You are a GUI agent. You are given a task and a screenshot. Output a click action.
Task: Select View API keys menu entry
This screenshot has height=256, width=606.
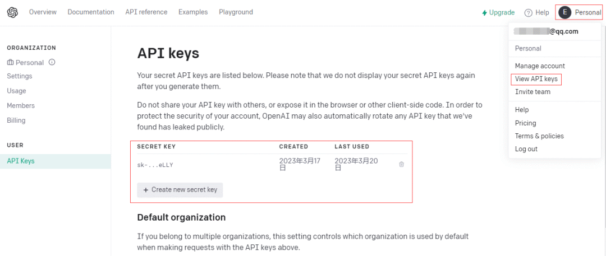click(536, 79)
